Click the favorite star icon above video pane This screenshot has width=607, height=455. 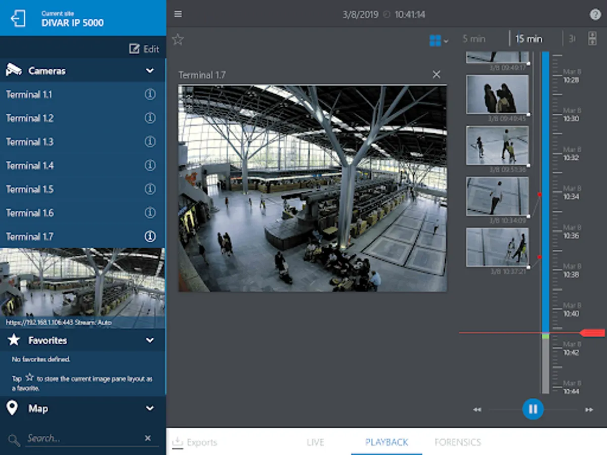point(178,39)
